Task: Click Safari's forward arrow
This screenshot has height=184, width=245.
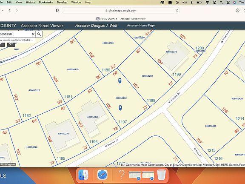Action: point(17,10)
